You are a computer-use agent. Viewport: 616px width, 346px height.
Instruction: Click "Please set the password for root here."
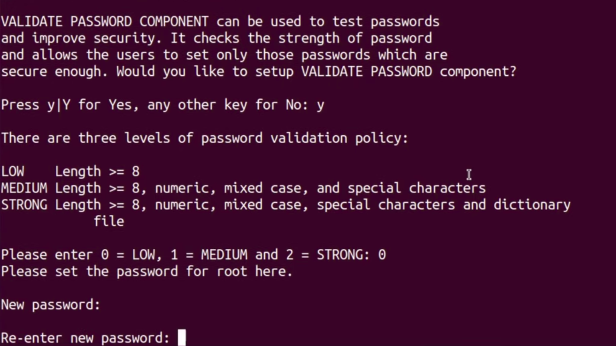[147, 272]
